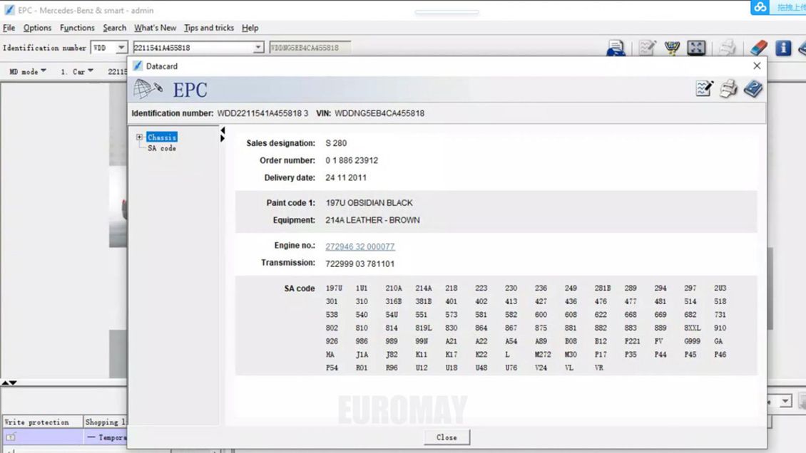Click SA code 8XXL in the grid

click(693, 328)
